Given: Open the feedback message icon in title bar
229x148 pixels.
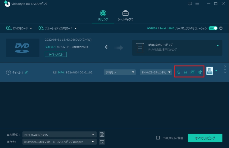Looking at the screenshot, I should (190, 4).
